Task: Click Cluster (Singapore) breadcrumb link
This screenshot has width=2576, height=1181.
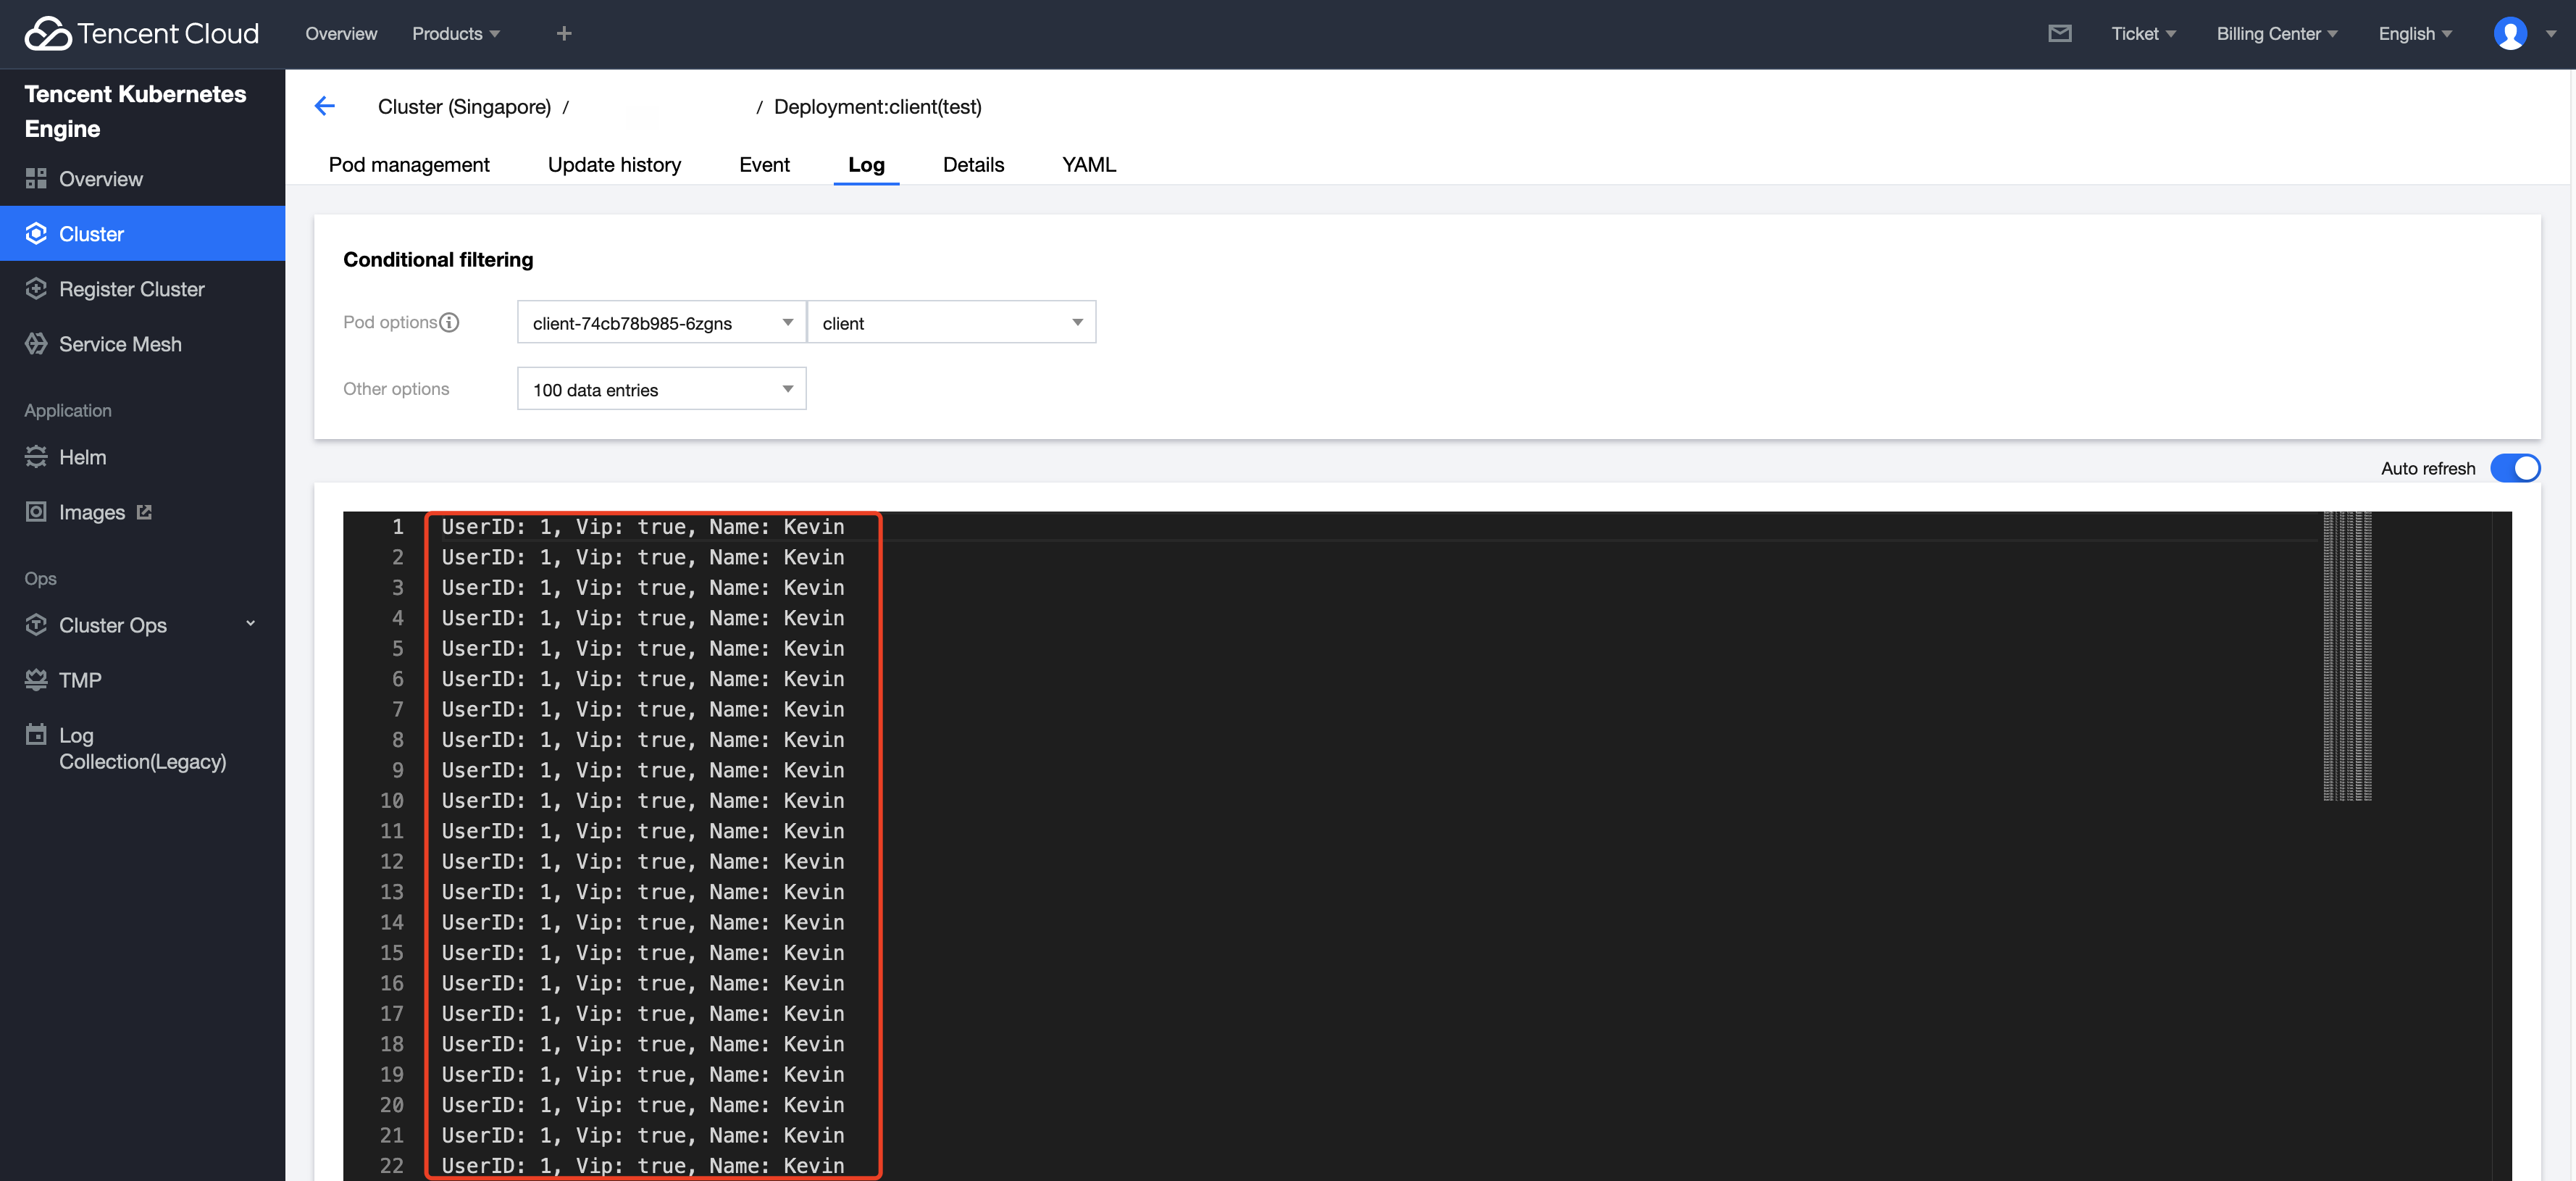Action: (464, 107)
